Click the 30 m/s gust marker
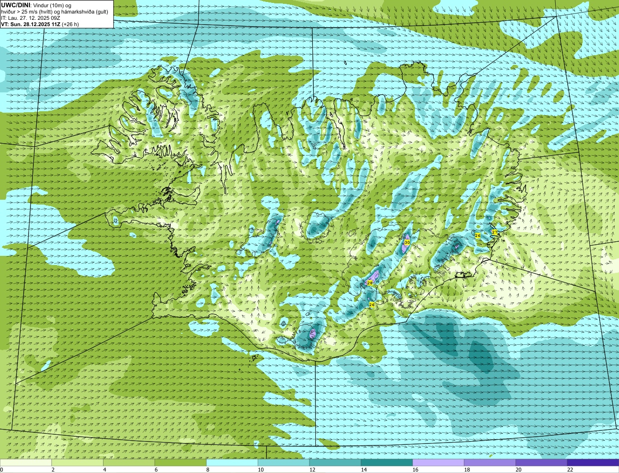The height and width of the screenshot is (473, 619). coord(407,242)
